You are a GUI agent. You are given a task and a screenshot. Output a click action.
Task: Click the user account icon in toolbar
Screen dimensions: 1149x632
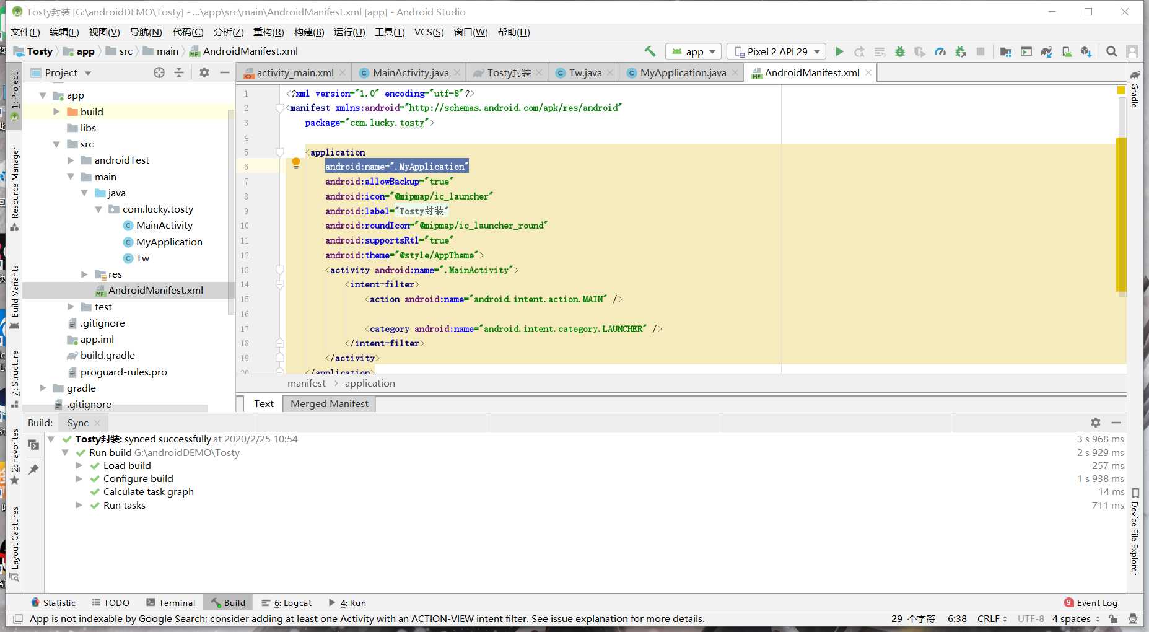1132,51
